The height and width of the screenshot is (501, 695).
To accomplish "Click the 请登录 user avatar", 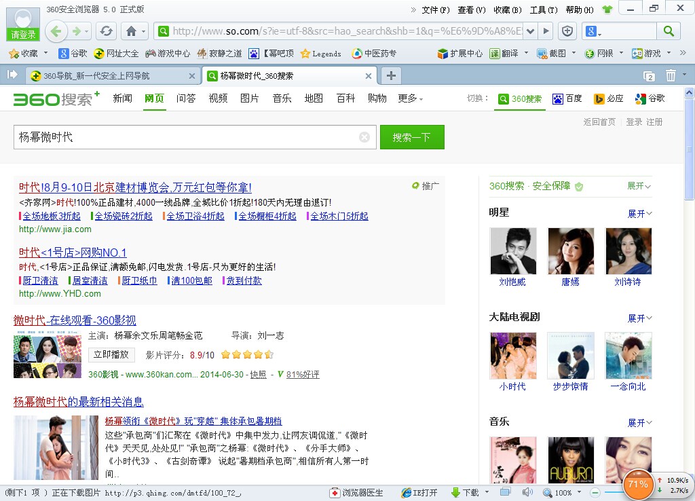I will pos(23,24).
